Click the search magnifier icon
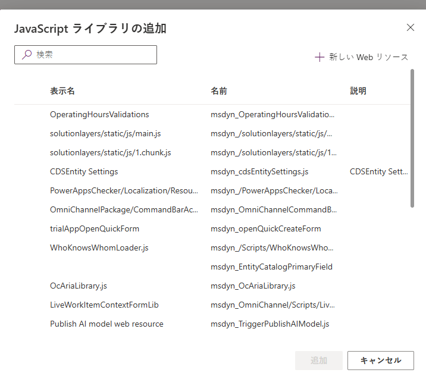The height and width of the screenshot is (379, 426). click(x=27, y=55)
